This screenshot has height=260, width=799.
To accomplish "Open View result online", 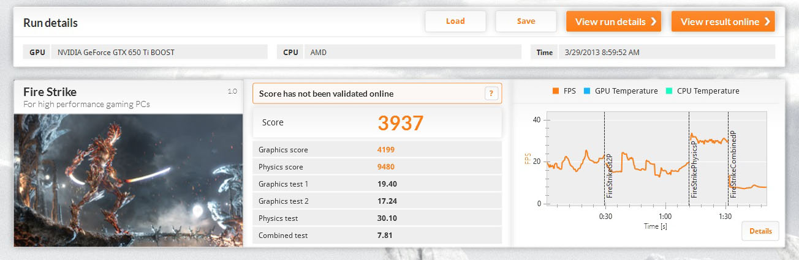I will 723,21.
